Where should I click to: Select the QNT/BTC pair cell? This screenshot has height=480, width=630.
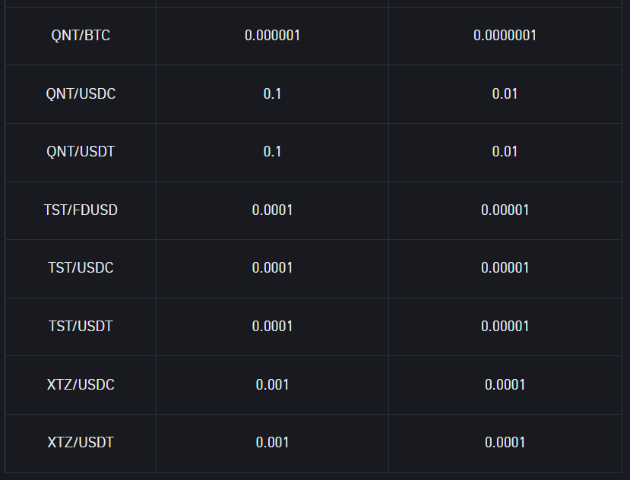tap(81, 36)
